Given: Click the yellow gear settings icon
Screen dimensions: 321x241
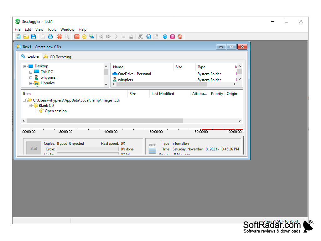Looking at the screenshot, I should point(84,37).
